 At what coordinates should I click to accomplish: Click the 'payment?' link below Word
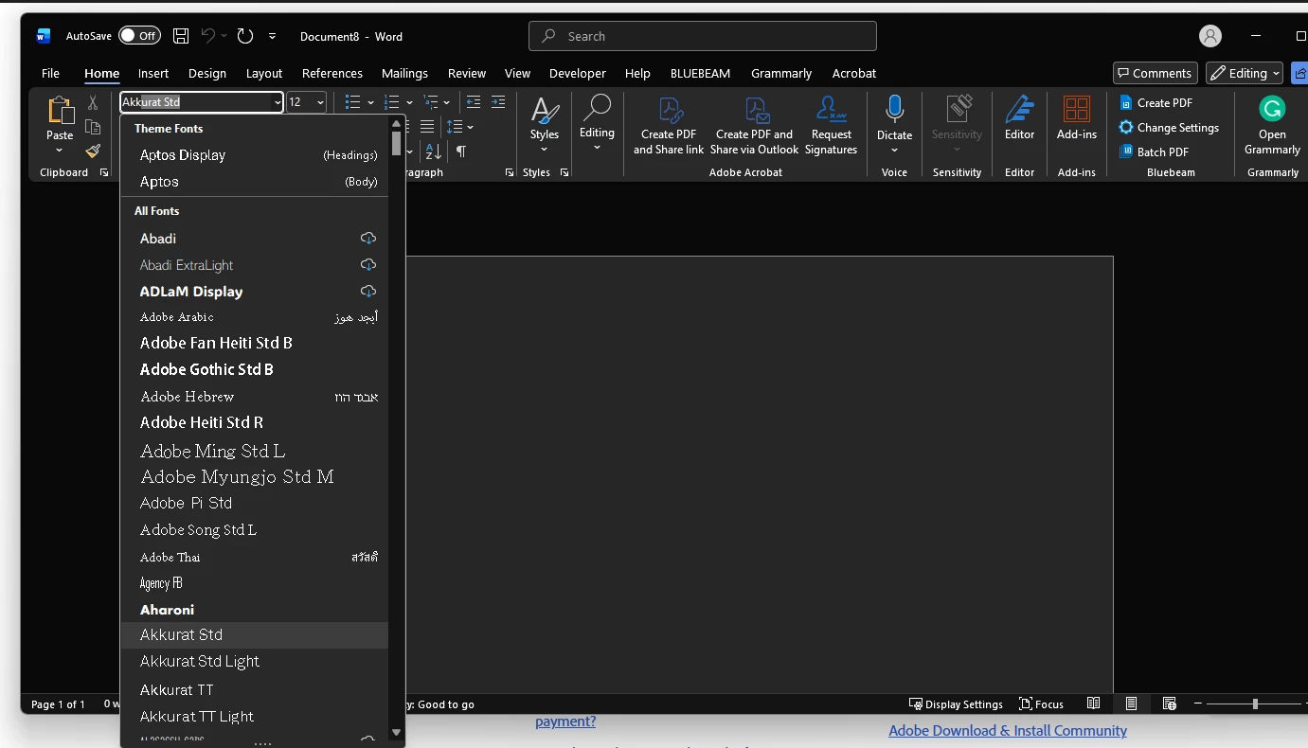pos(565,721)
